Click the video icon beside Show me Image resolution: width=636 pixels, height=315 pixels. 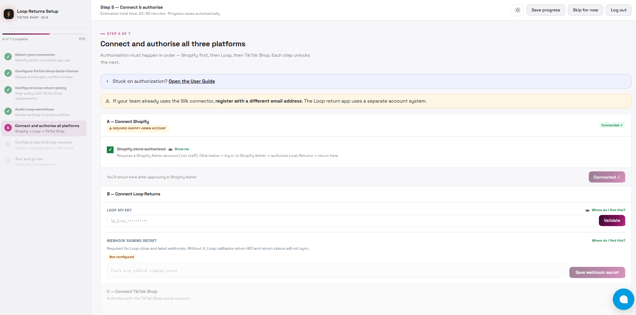click(170, 149)
